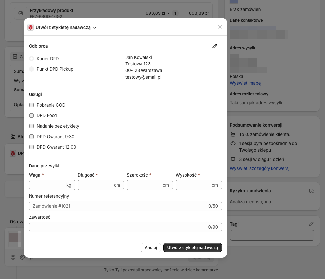Click the fulfilment status icon behind the dialog
This screenshot has width=325, height=279.
[15, 57]
